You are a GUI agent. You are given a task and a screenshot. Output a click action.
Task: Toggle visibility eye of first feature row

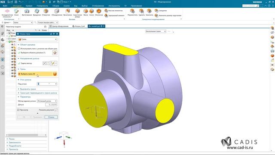tap(12, 45)
